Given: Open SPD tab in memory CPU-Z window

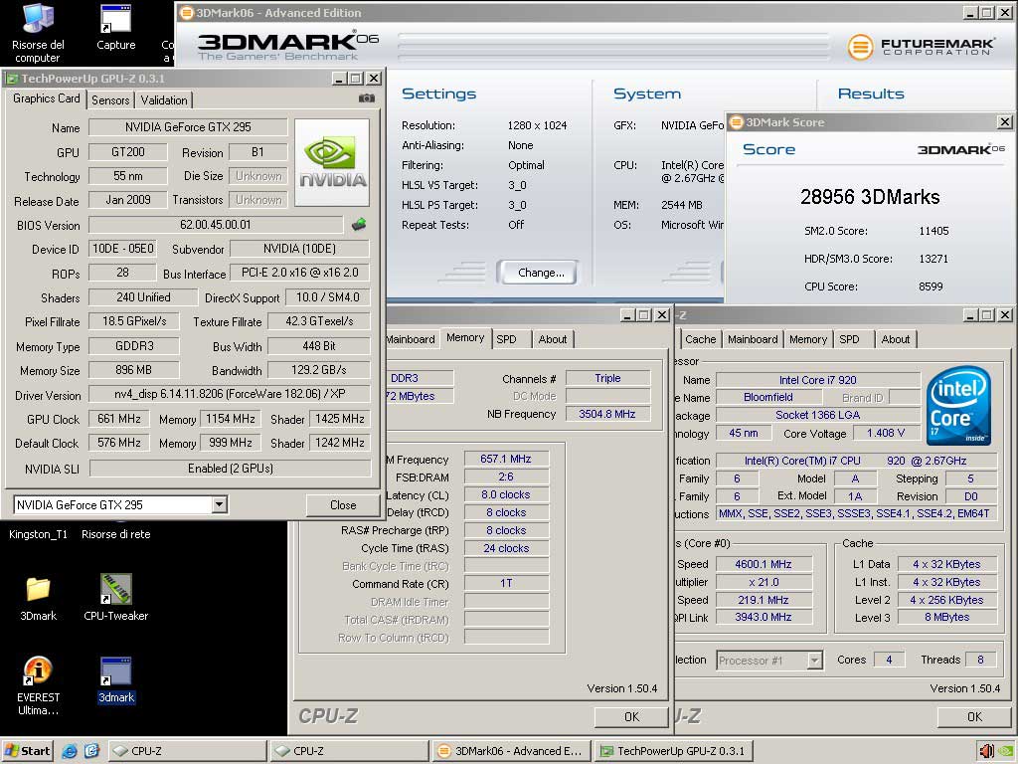Looking at the screenshot, I should (506, 339).
